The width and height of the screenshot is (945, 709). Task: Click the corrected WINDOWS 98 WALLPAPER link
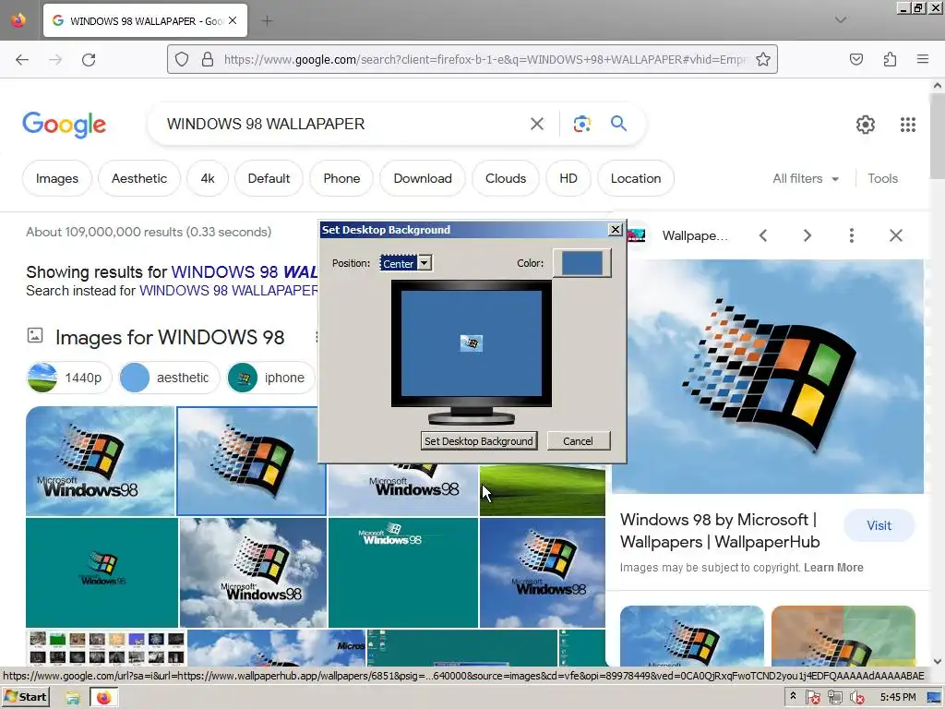244,272
